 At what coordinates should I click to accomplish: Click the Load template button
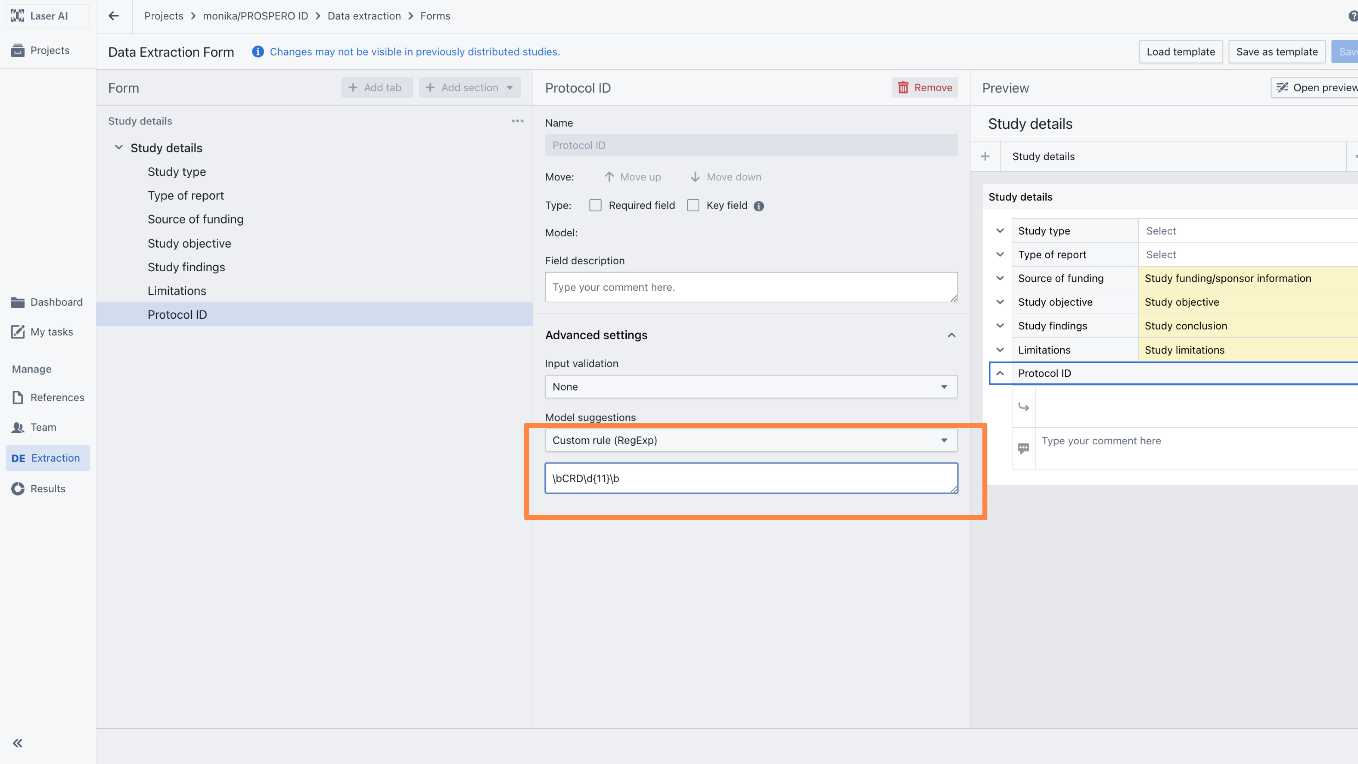tap(1180, 52)
